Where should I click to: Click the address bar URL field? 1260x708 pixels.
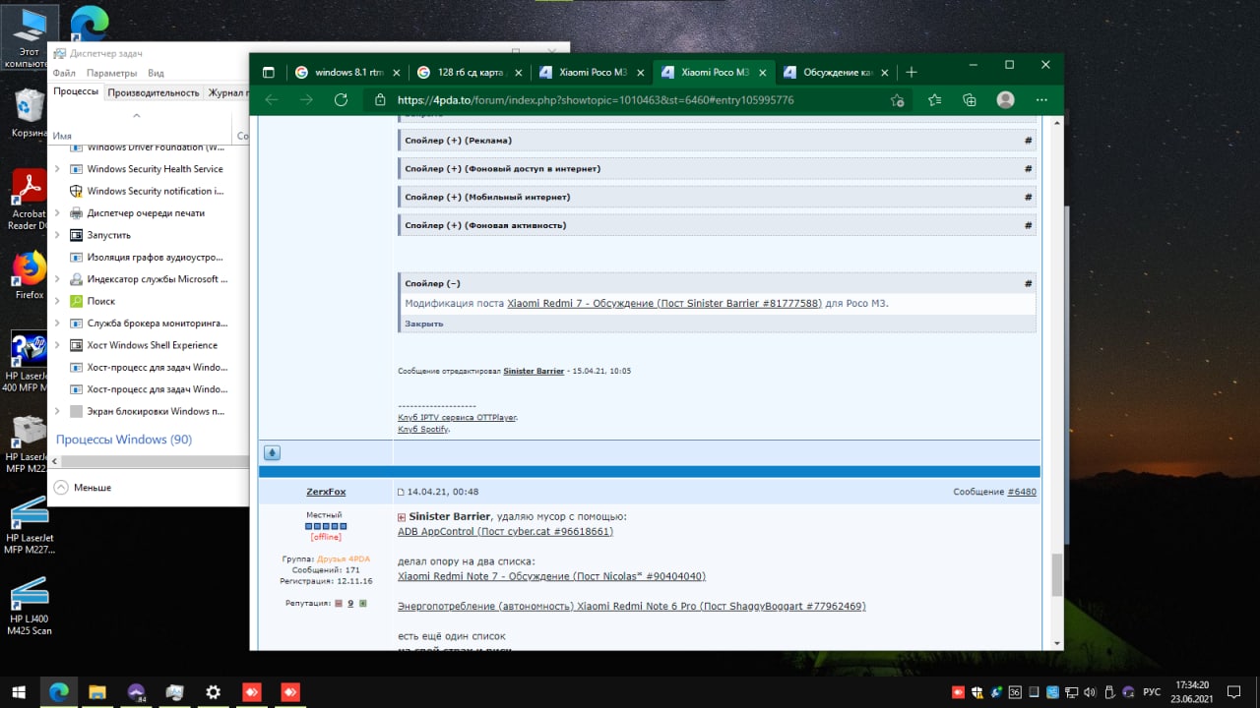point(640,100)
